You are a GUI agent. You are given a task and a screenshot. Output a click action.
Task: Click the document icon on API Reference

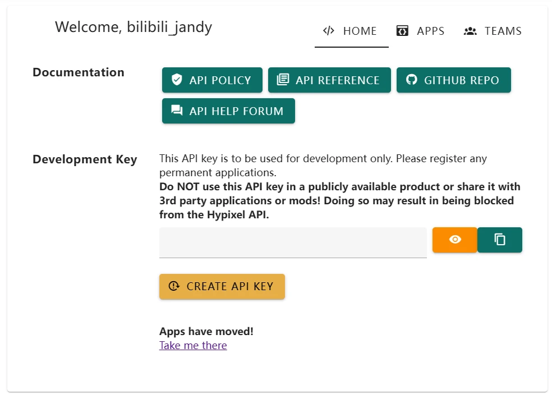tap(283, 80)
